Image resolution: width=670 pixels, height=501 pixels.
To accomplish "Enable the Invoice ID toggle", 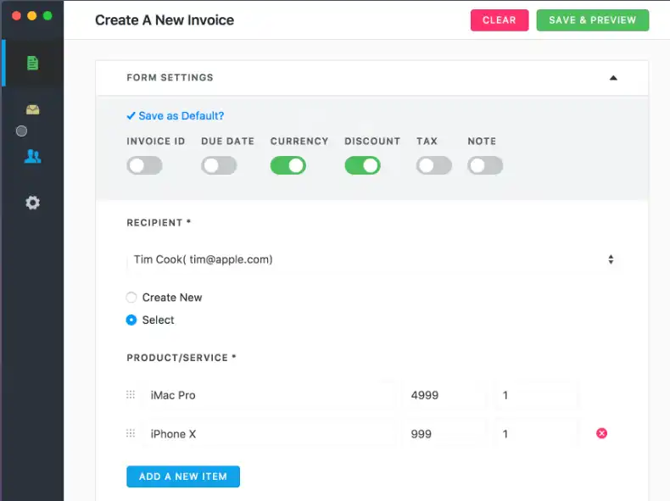I will click(144, 165).
